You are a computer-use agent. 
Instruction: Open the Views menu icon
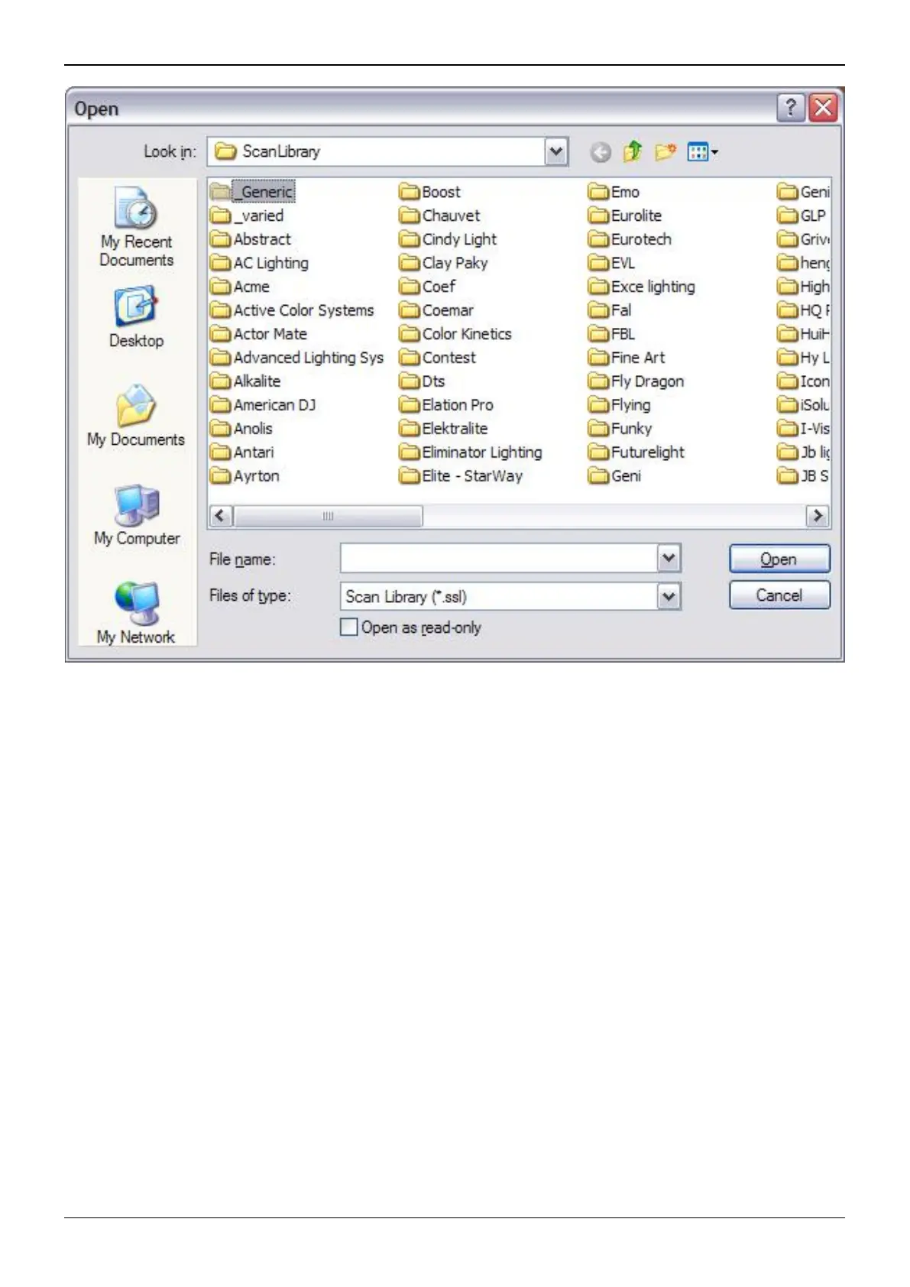(x=701, y=152)
